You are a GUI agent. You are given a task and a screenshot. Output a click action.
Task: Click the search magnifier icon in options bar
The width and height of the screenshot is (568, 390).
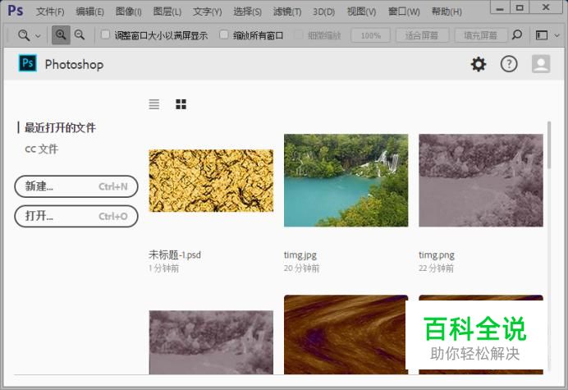coord(517,34)
